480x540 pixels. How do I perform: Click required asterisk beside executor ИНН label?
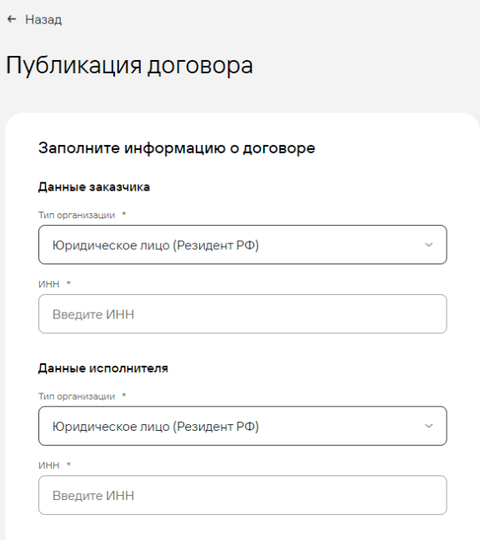coord(68,464)
